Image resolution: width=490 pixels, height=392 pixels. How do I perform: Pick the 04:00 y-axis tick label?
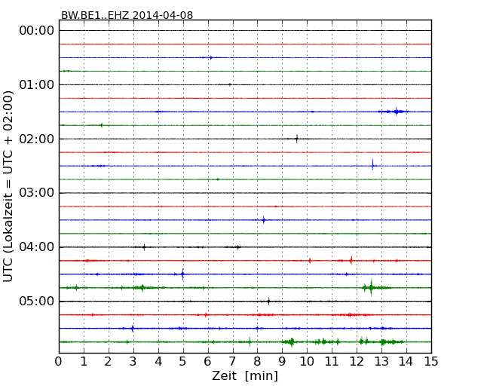[37, 247]
